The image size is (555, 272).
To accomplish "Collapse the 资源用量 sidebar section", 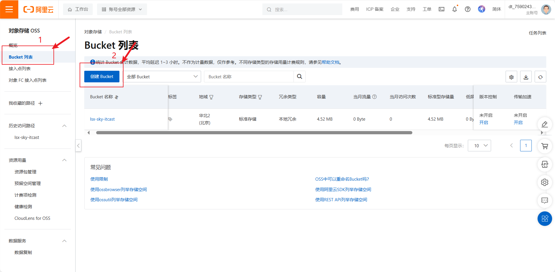I will pos(65,160).
